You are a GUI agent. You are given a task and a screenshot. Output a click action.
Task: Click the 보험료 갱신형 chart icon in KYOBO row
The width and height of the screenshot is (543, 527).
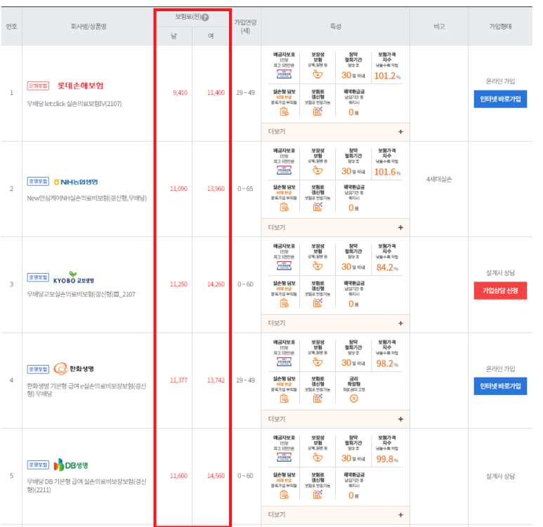(318, 302)
